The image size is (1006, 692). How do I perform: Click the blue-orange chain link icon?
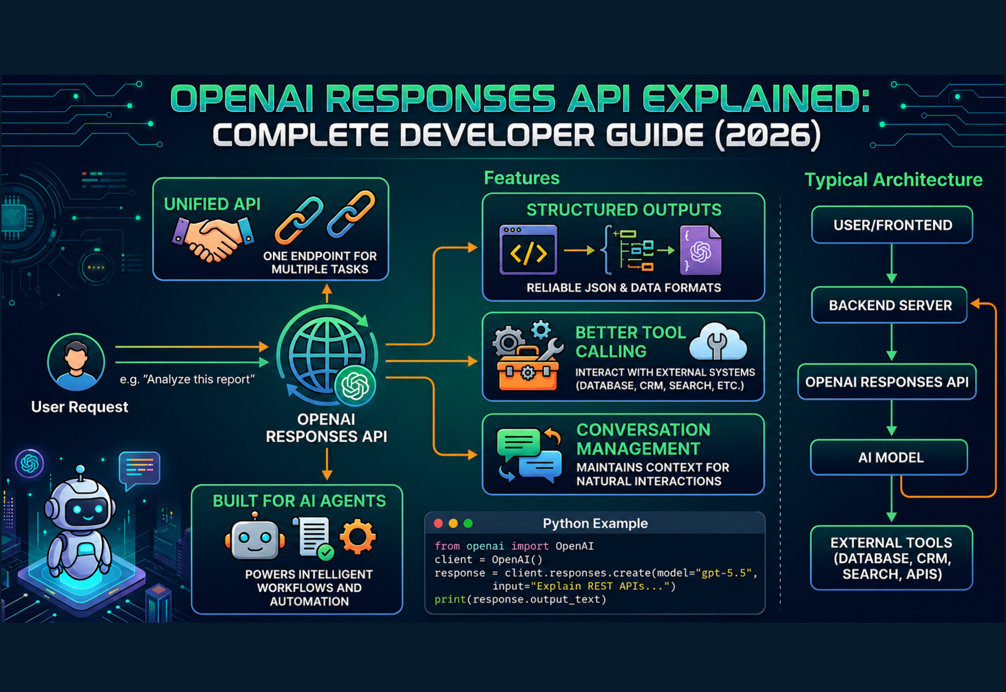(x=351, y=214)
